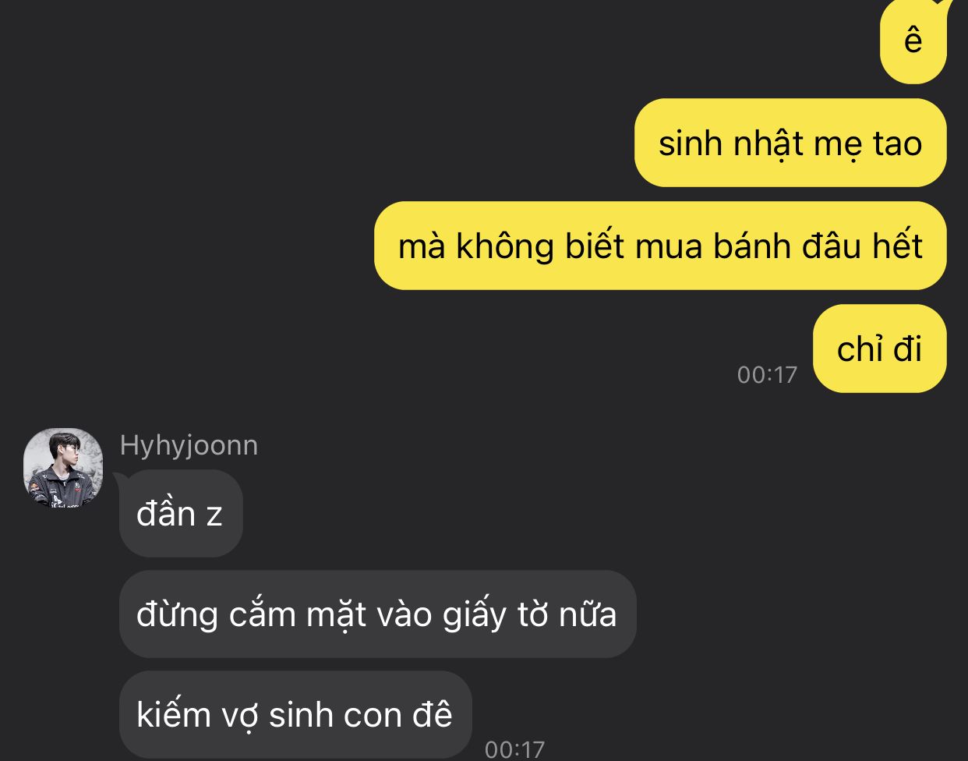968x761 pixels.
Task: Select the yellow "ê" message bubble
Action: tap(913, 41)
